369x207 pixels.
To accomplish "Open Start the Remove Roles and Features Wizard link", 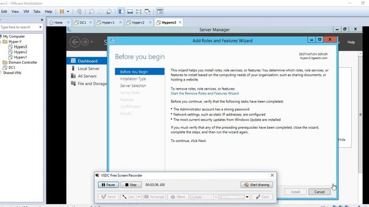I will pos(205,93).
